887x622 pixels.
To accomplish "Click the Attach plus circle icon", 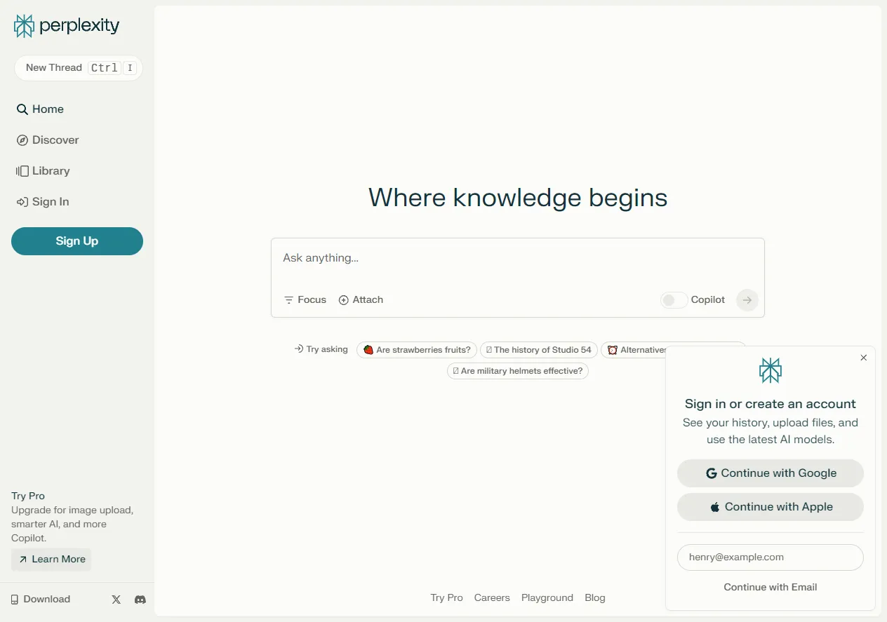I will 344,300.
